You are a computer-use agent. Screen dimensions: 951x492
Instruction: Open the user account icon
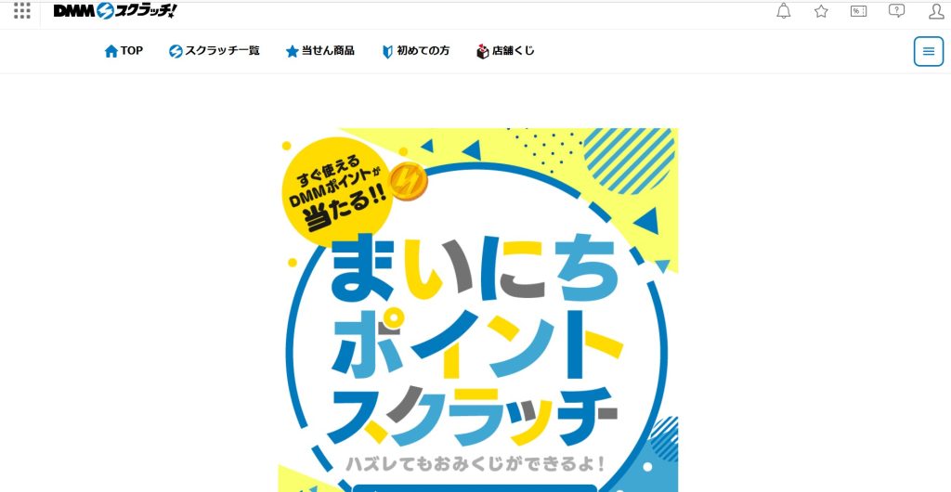(x=936, y=11)
